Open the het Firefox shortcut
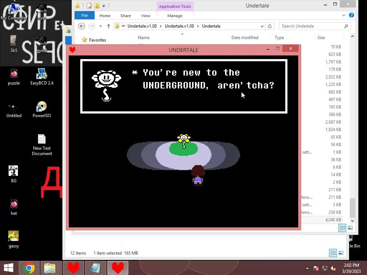367x275 pixels. coord(14,207)
